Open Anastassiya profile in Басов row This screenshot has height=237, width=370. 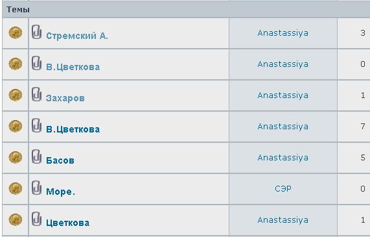point(283,158)
